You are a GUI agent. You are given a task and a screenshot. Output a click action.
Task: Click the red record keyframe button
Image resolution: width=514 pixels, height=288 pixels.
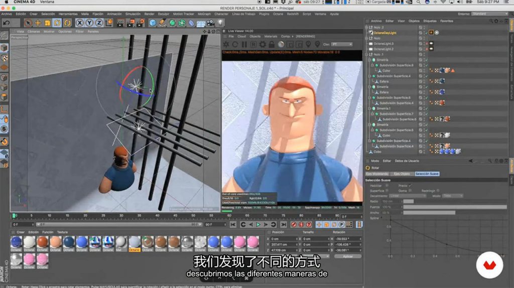[294, 224]
